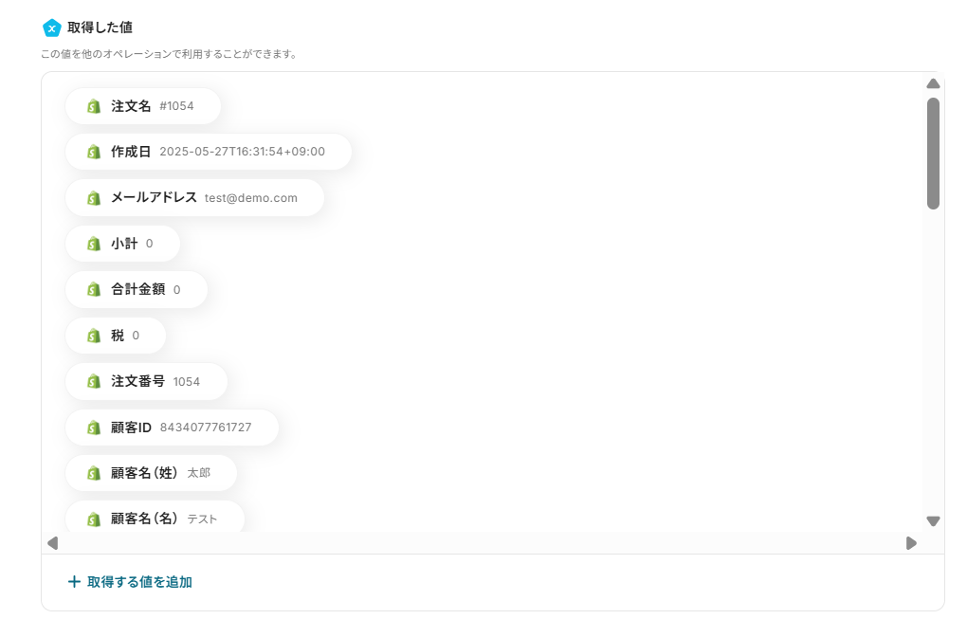
Task: Click the Shopify icon beside 合計金額
Action: click(94, 289)
